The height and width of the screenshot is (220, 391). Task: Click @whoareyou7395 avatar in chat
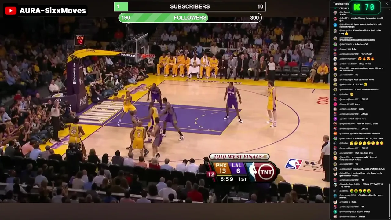335,196
